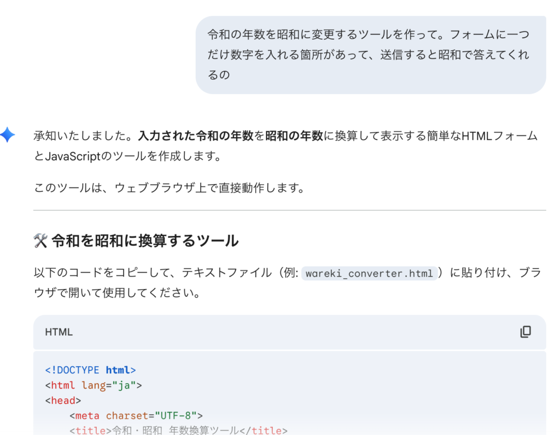
Task: Click the <head> tag in code
Action: tap(63, 401)
